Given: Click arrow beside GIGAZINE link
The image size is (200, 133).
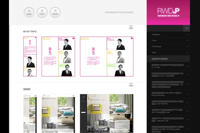Looking at the screenshot, I should (x=187, y=75).
